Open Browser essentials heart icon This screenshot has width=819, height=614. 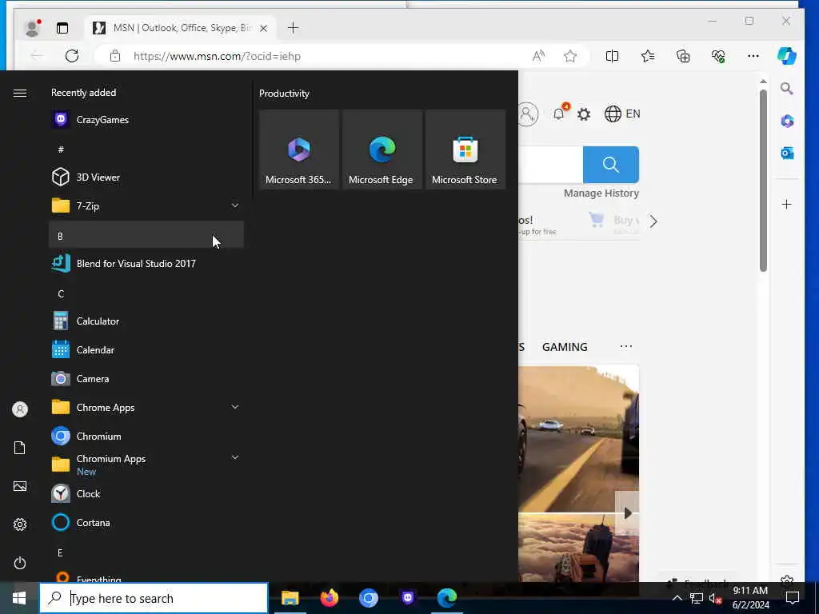[718, 56]
